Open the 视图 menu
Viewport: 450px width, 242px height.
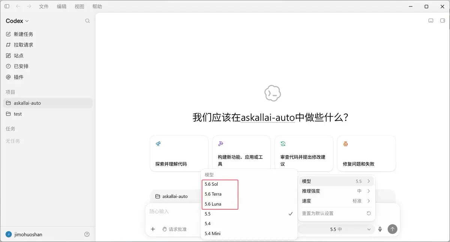79,6
